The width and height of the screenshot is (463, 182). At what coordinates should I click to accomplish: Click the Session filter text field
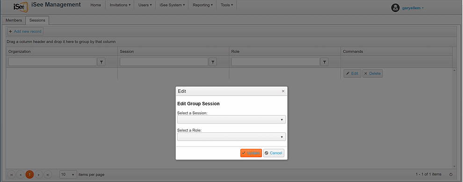pos(164,62)
